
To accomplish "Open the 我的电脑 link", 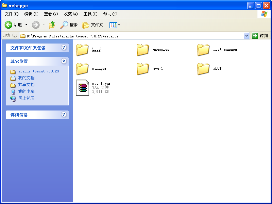I will (27, 91).
